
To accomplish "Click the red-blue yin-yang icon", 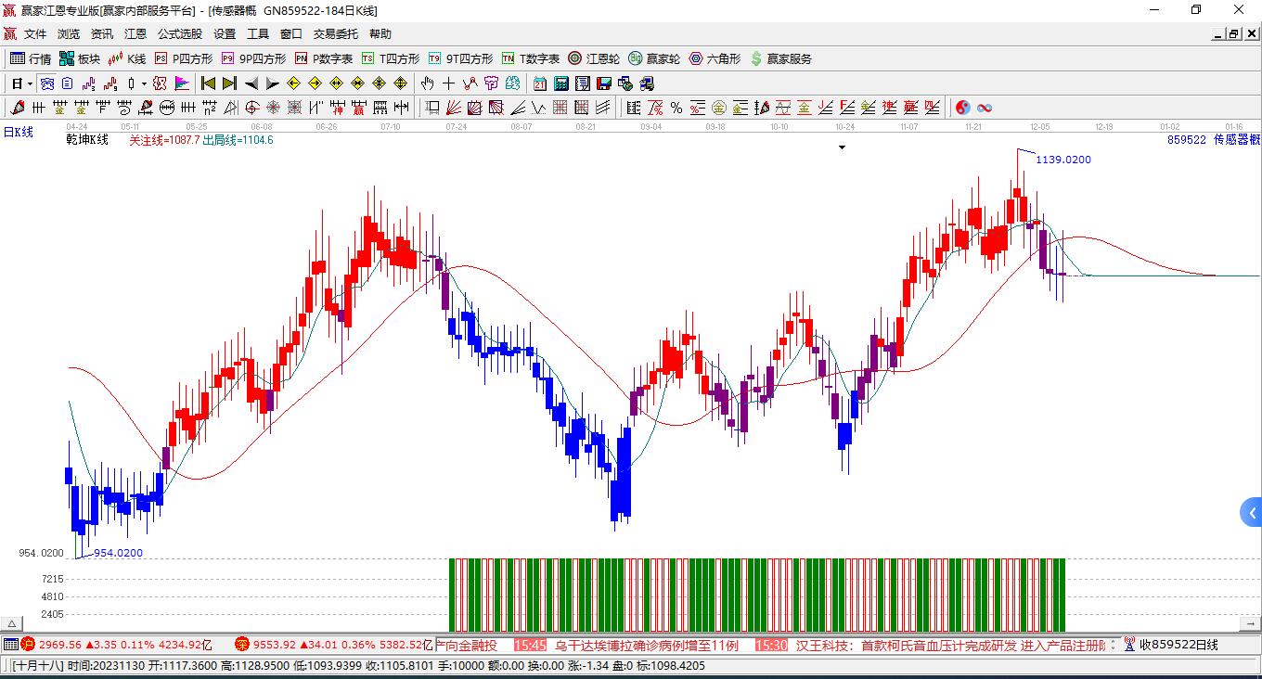I will click(x=962, y=108).
